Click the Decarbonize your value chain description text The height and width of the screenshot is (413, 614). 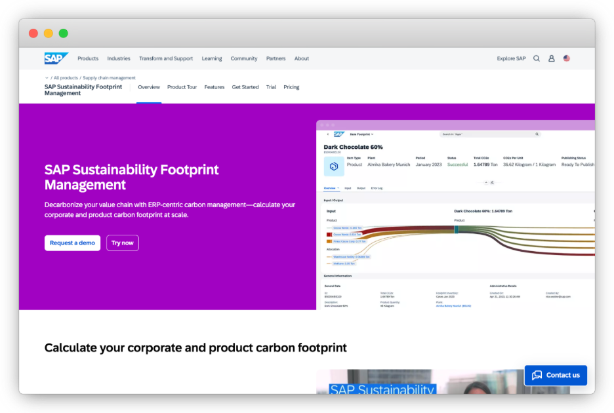coord(169,209)
